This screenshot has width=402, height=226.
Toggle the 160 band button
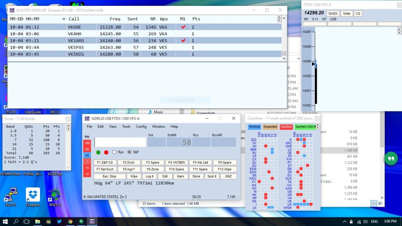87,143
